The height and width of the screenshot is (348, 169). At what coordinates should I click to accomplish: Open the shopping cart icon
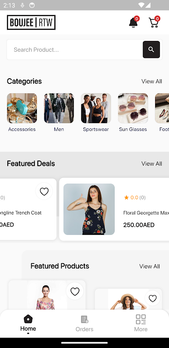(x=154, y=22)
